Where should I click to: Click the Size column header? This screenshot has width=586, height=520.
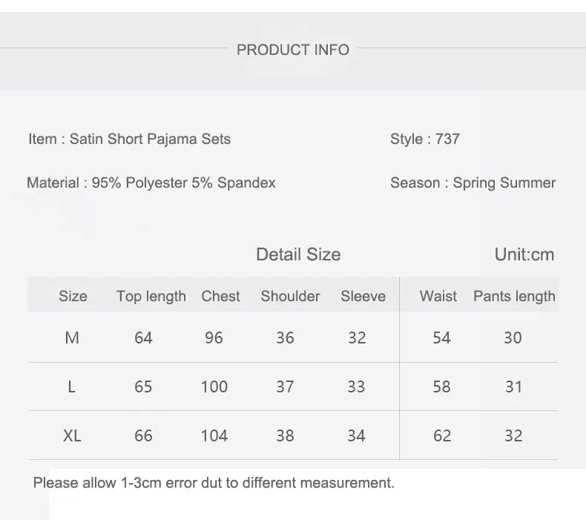click(x=73, y=296)
